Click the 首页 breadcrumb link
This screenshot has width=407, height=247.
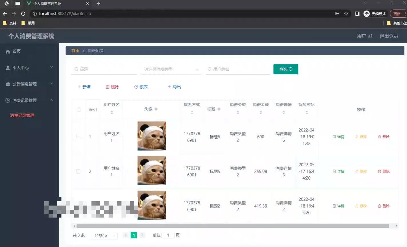tap(75, 50)
